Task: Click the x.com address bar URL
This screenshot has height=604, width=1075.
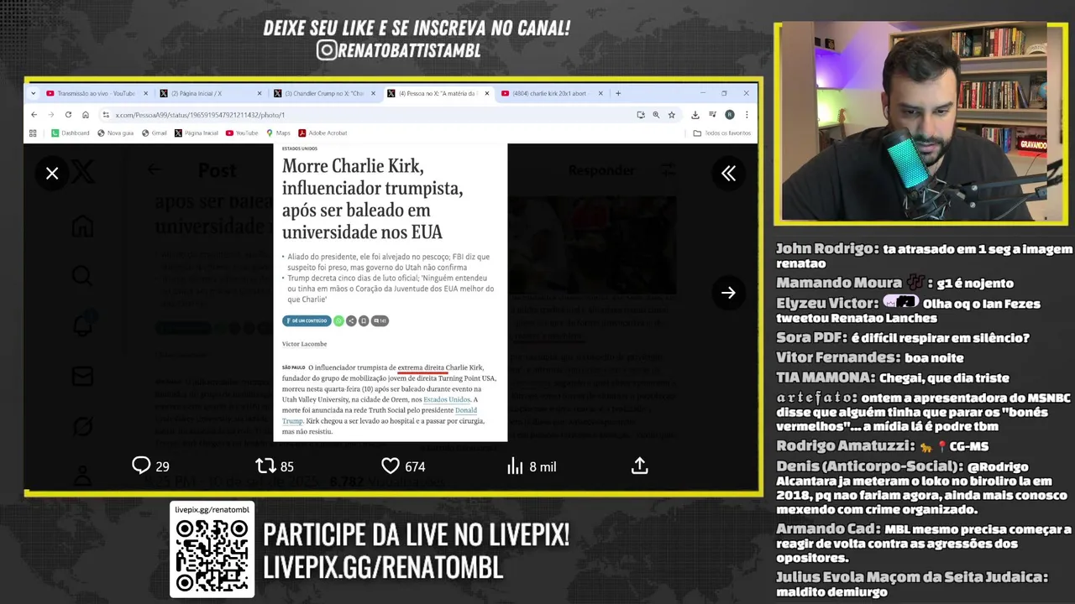Action: coord(200,115)
